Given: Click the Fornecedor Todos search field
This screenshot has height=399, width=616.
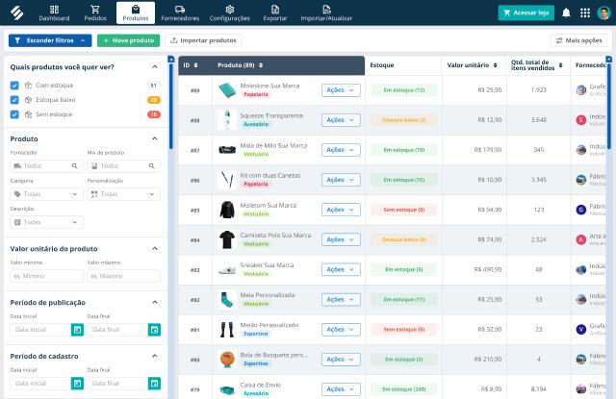Looking at the screenshot, I should click(46, 166).
